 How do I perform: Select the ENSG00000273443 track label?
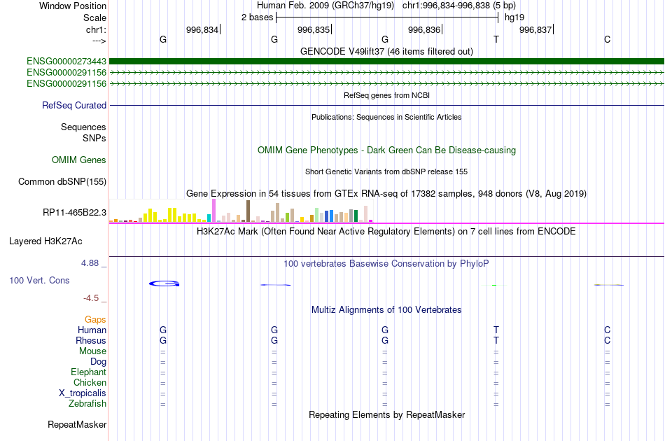pyautogui.click(x=66, y=62)
